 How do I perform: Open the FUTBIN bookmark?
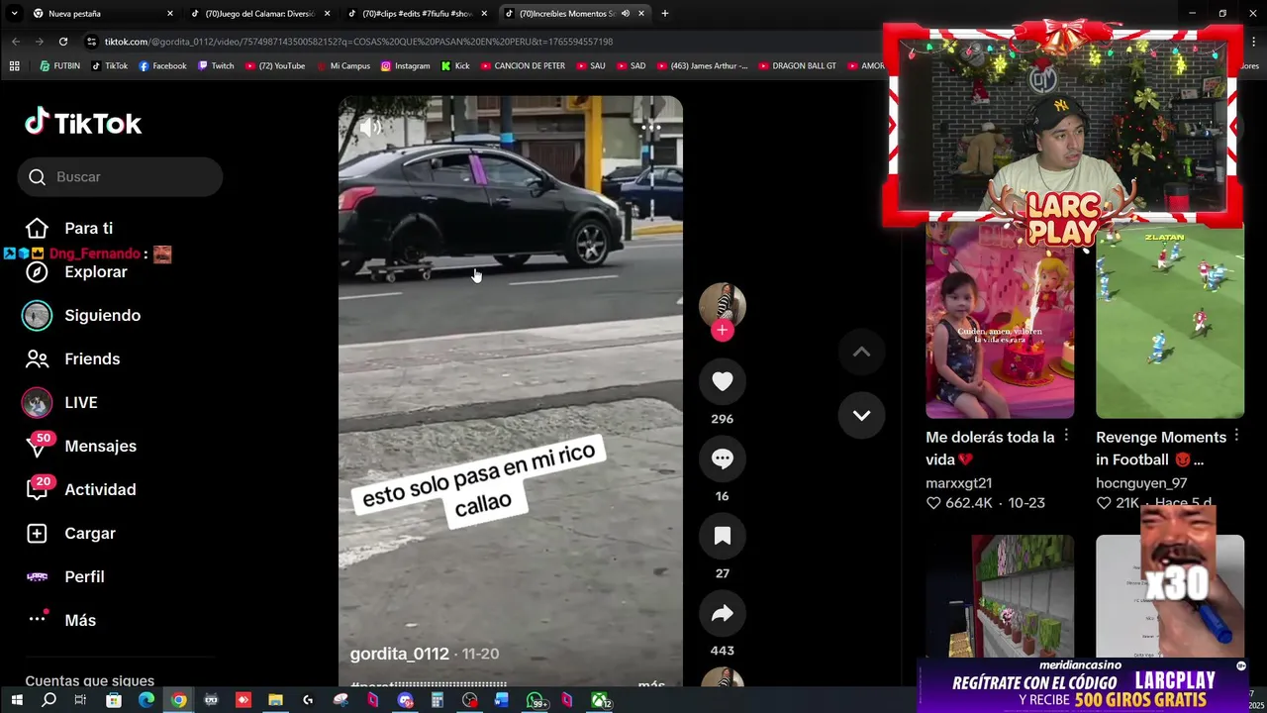[x=59, y=66]
